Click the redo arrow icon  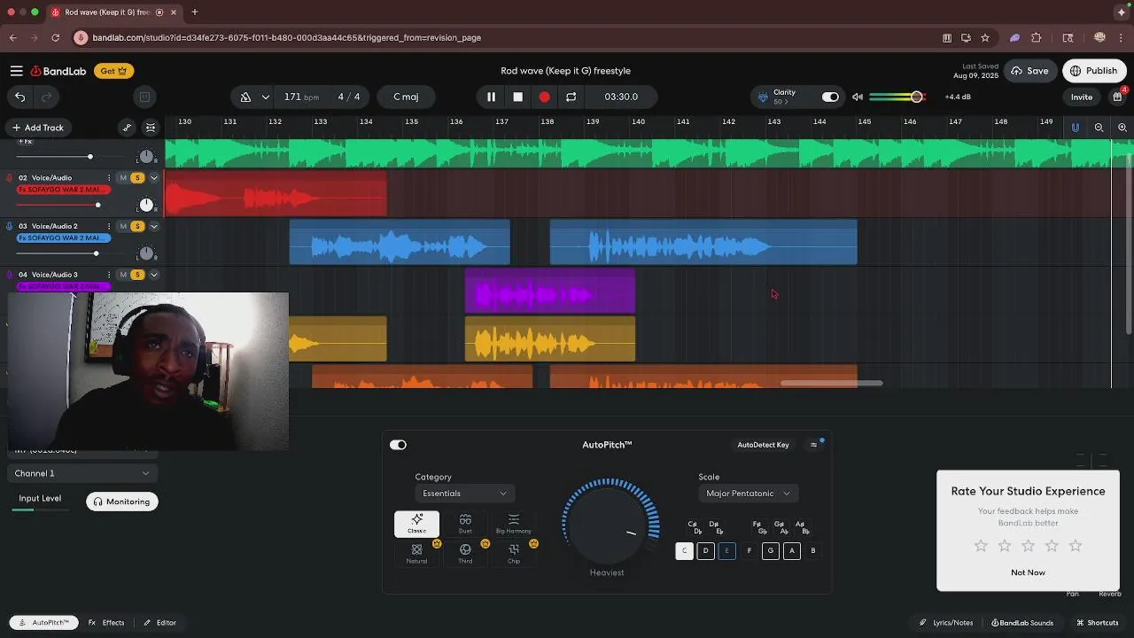46,97
